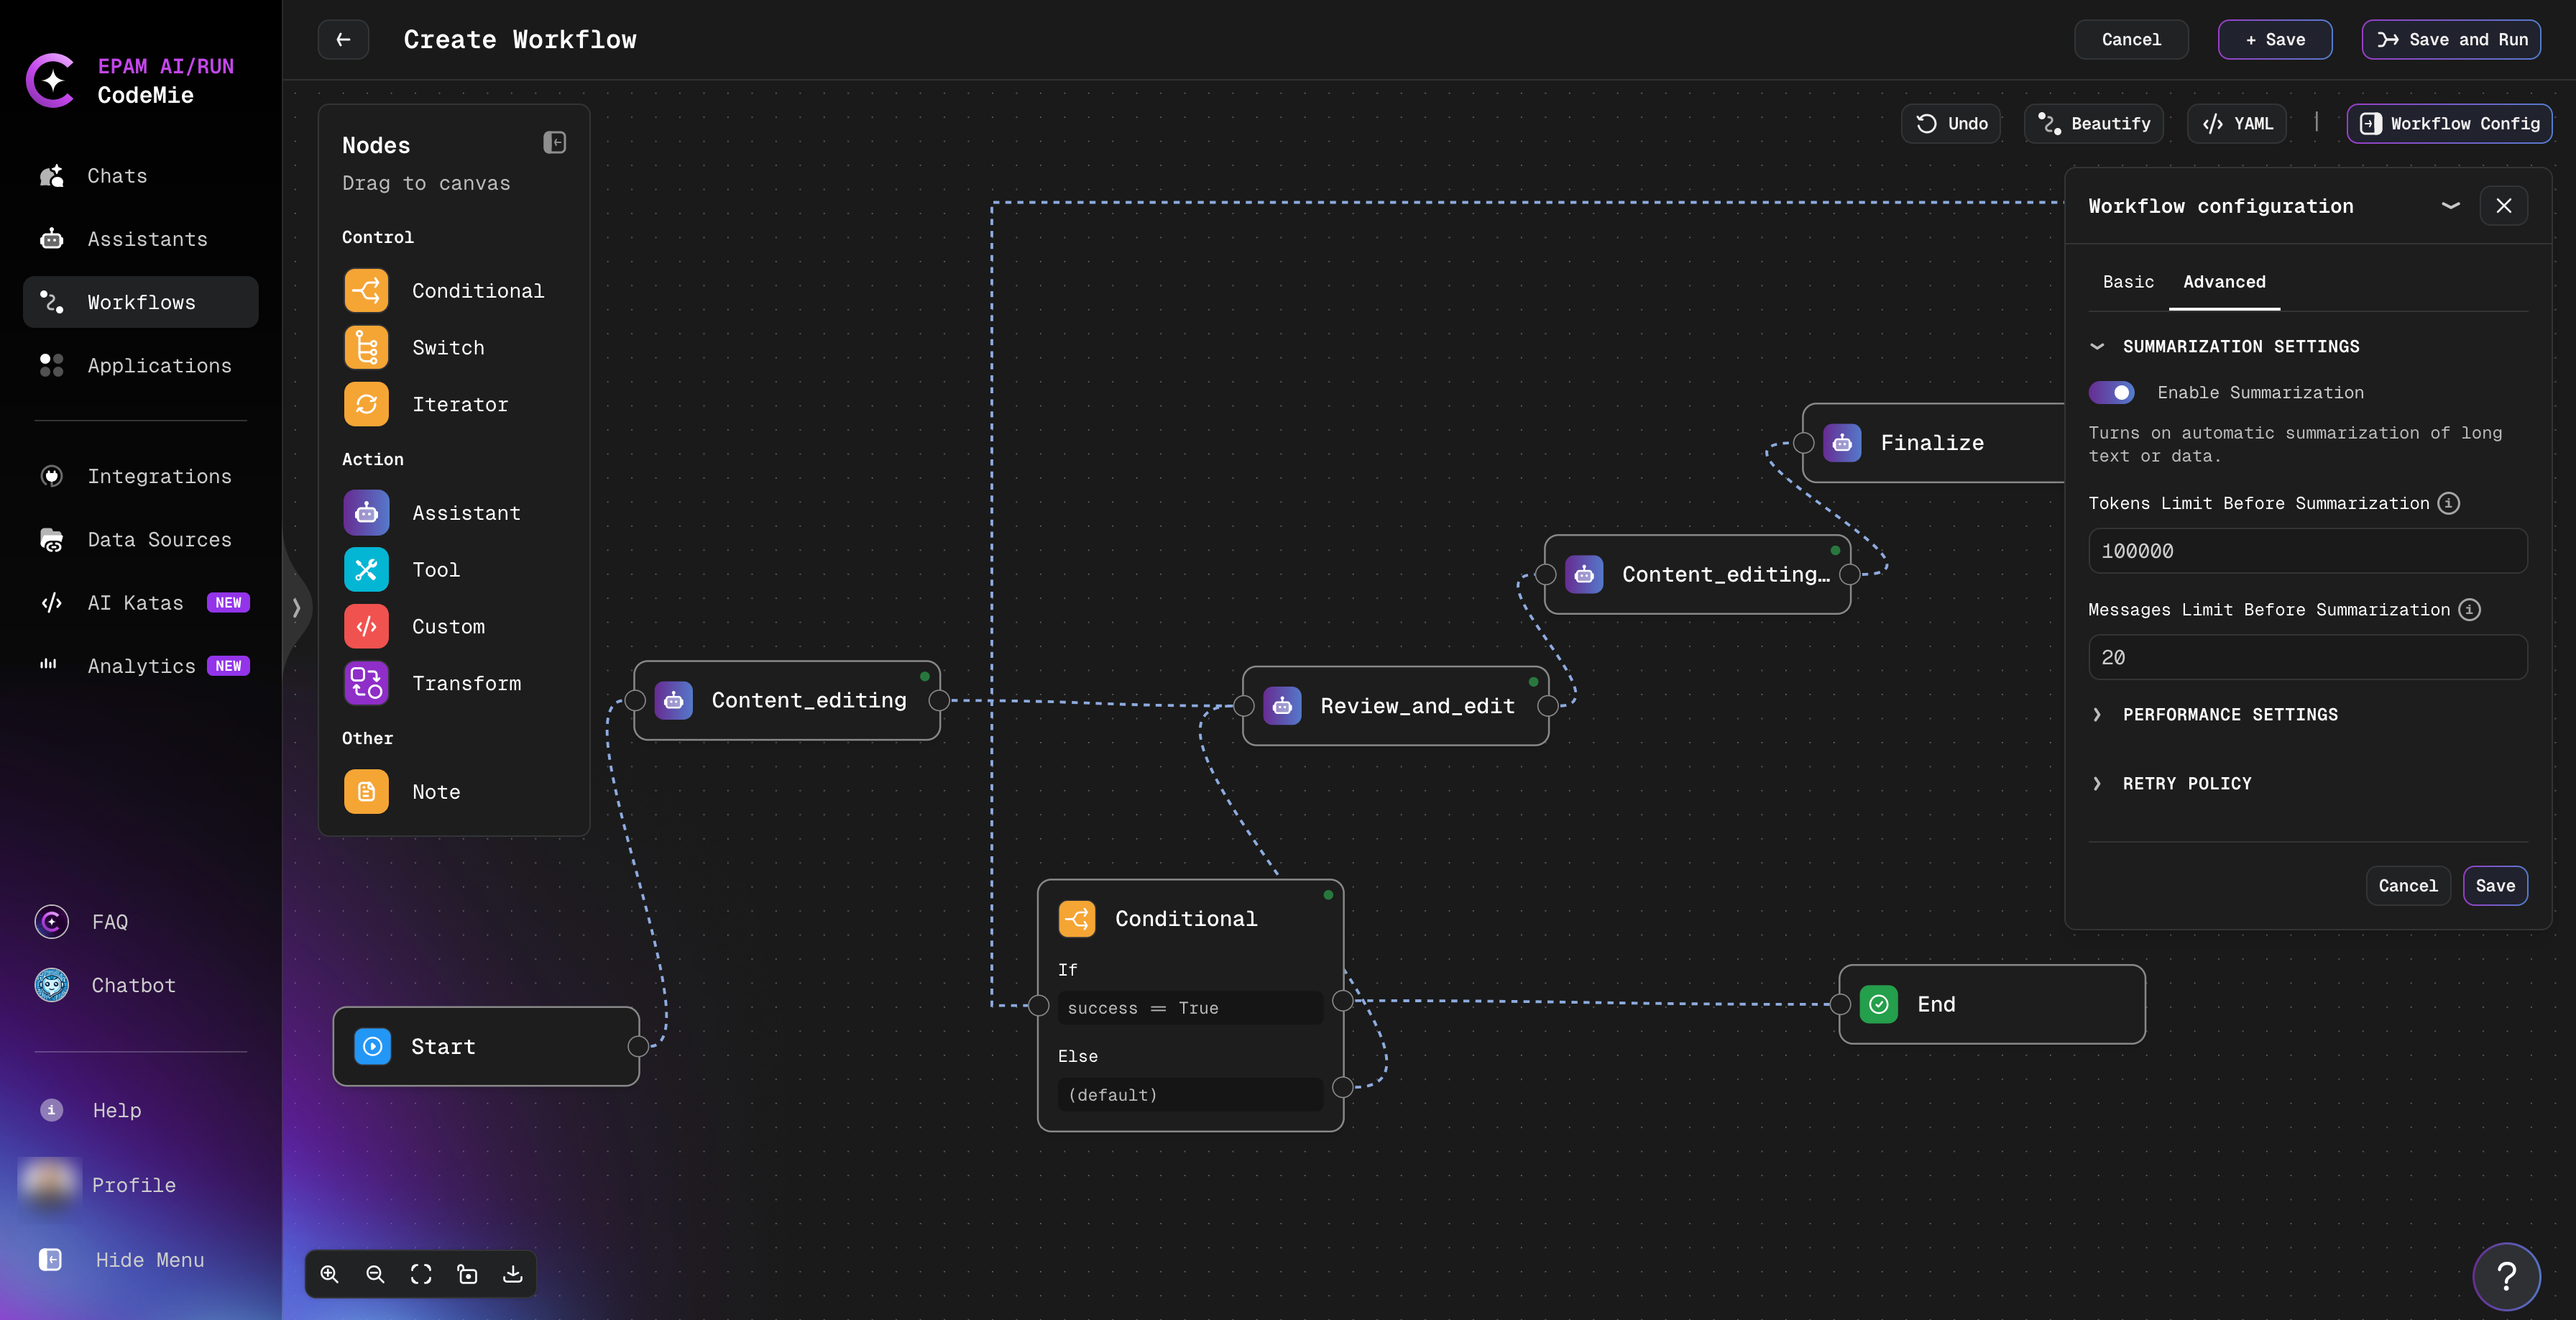Click the fit view canvas icon

[x=421, y=1274]
